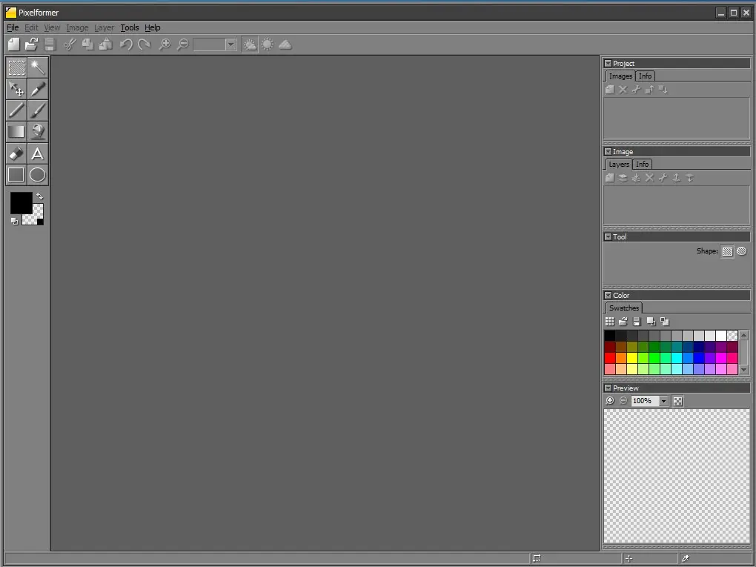The width and height of the screenshot is (756, 567).
Task: Choose the elliptical Shape option in Tool panel
Action: pyautogui.click(x=741, y=251)
